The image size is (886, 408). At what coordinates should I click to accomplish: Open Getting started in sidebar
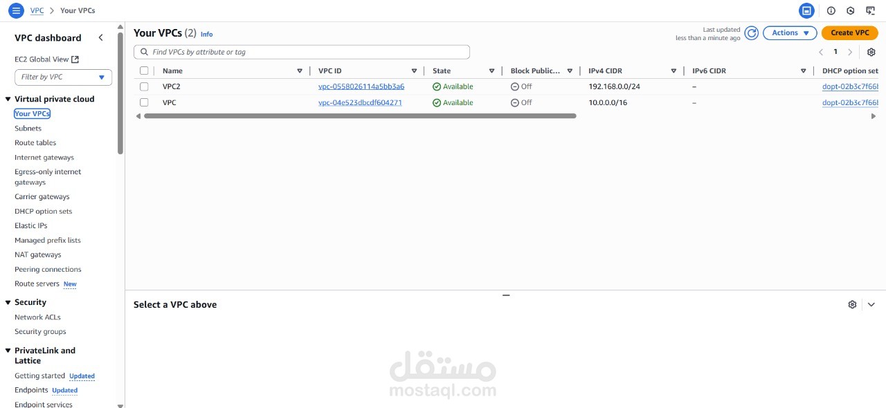39,375
